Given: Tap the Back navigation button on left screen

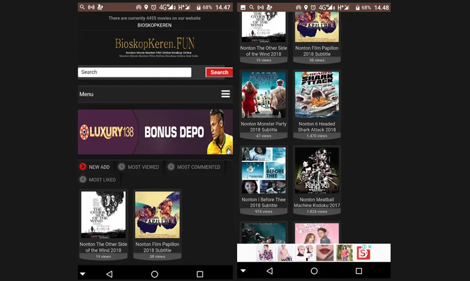Looking at the screenshot, I should pos(110,274).
